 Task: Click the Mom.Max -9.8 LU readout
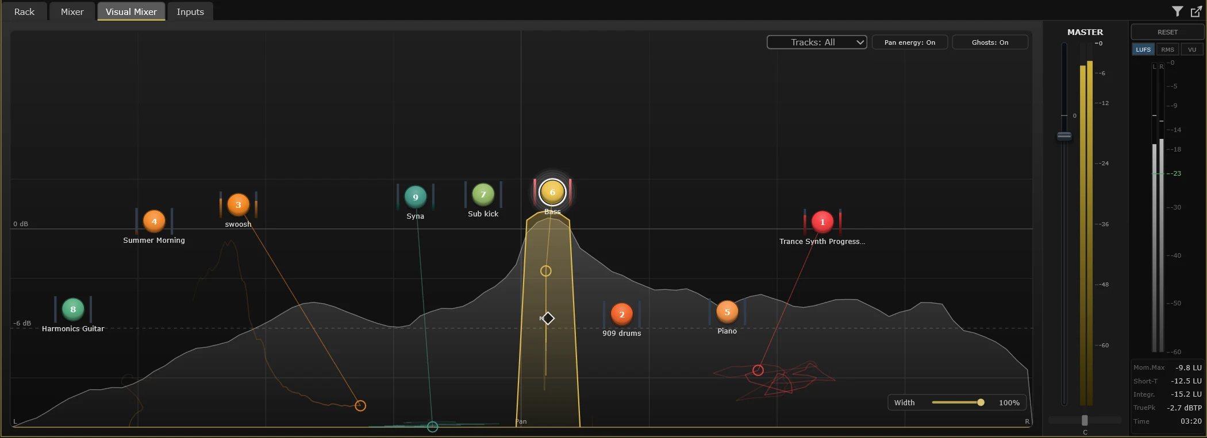1167,367
